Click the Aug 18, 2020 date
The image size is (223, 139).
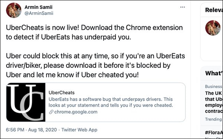click(x=42, y=130)
